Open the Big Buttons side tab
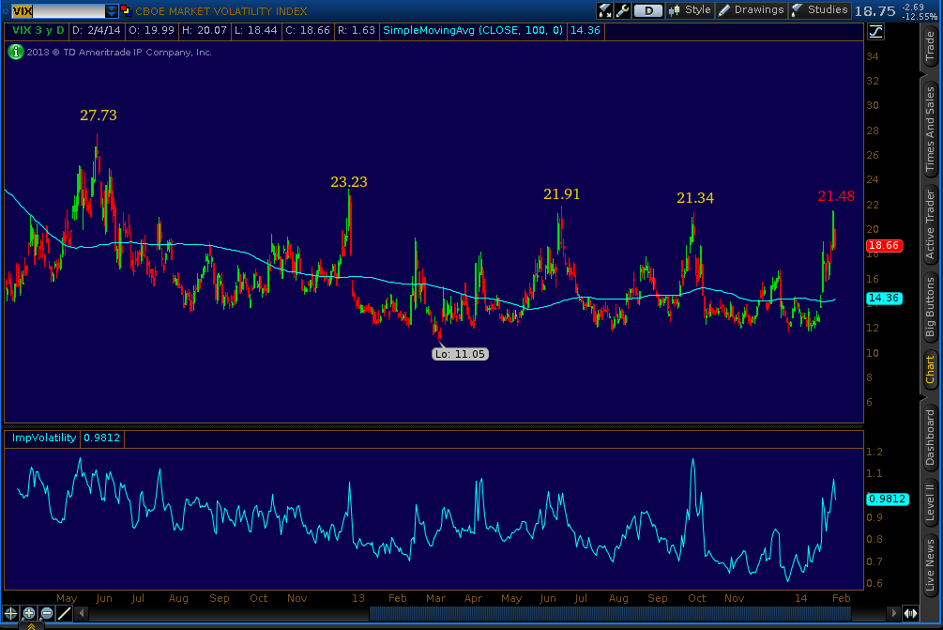This screenshot has height=630, width=943. (930, 306)
